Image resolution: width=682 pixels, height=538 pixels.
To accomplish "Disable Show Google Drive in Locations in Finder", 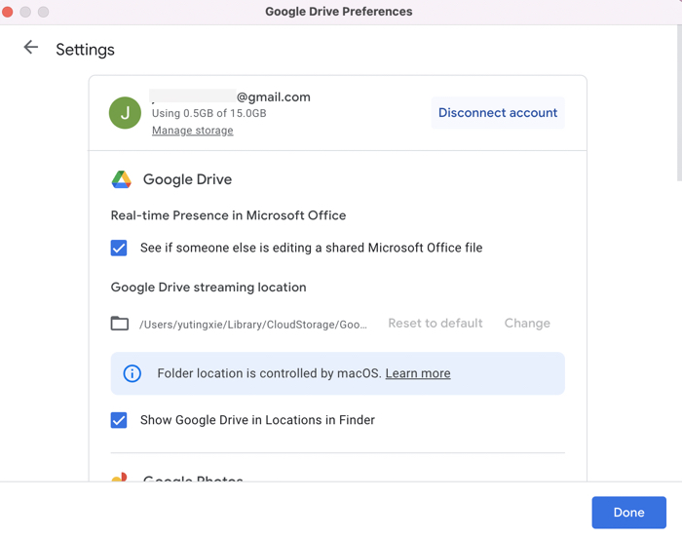I will click(x=119, y=421).
